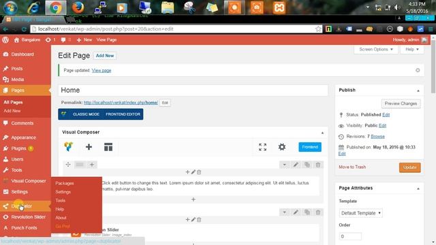Click Visual Composer logo icon in toolbar
Screen dimensions: 436x245
(68, 147)
